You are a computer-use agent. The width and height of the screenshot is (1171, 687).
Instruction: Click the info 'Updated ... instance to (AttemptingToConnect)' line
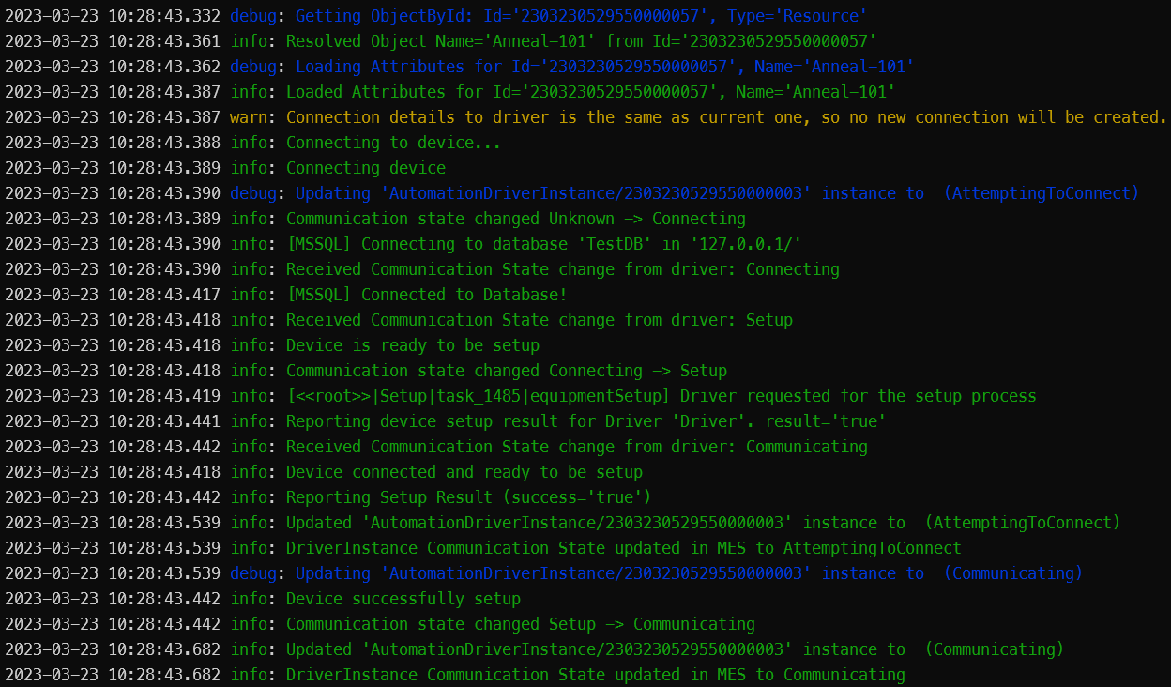[563, 523]
